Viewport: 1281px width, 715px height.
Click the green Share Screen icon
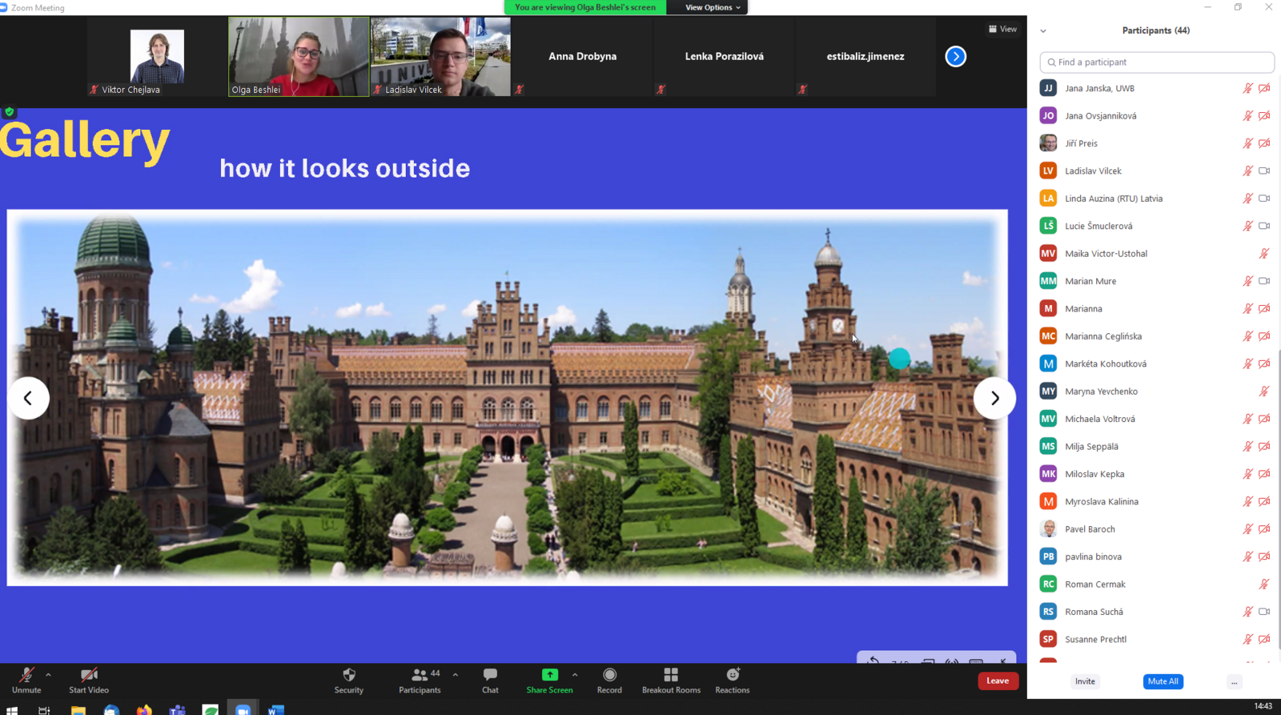[x=549, y=675]
